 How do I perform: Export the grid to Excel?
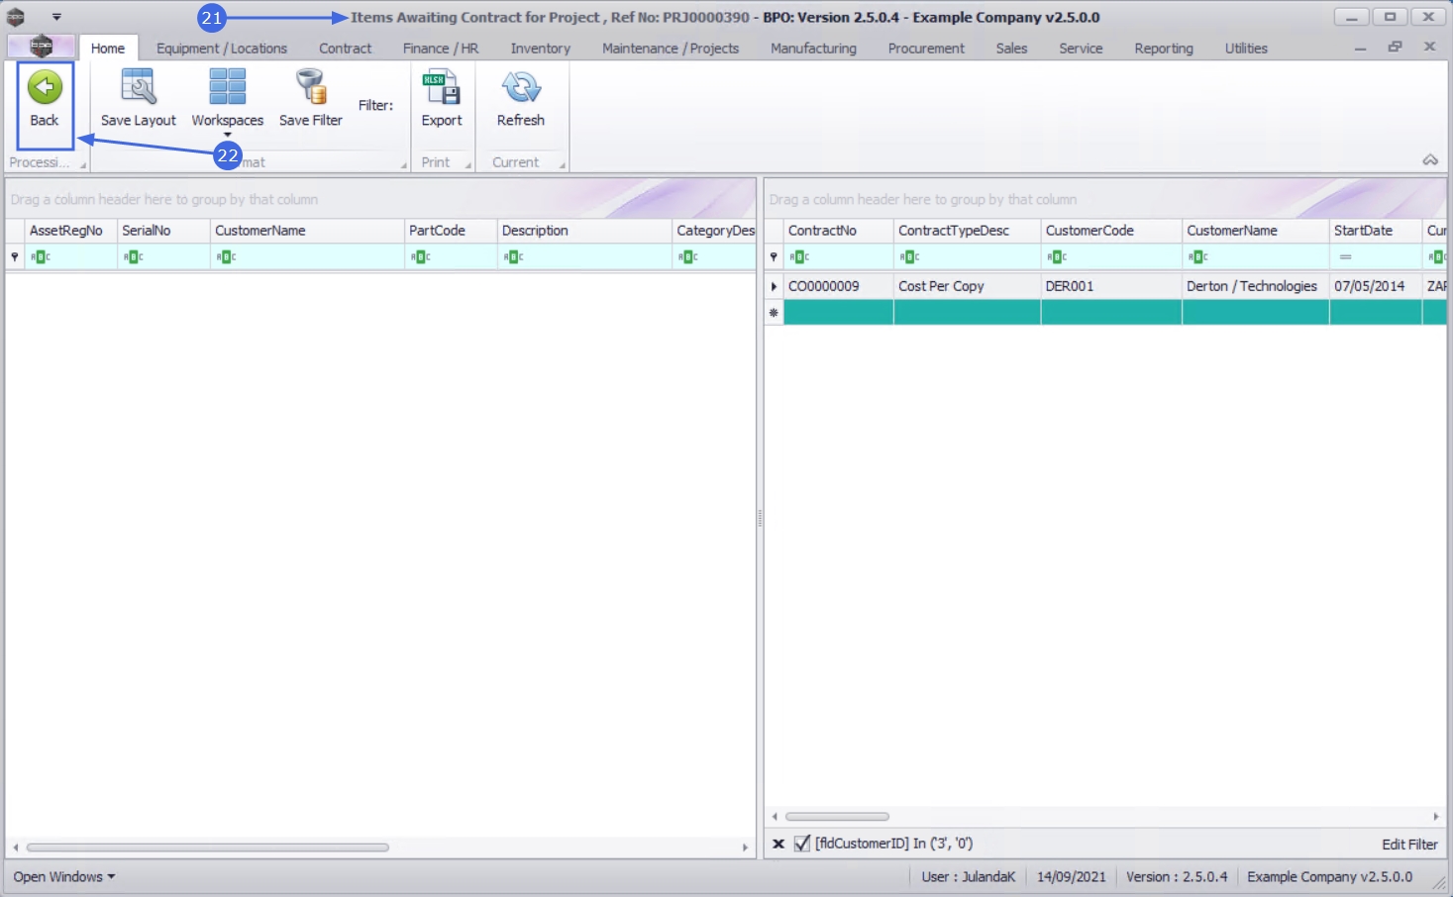442,99
